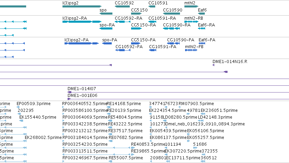Select the CG10591-PA protein feature
This screenshot has width=289, height=163.
tap(152, 50)
